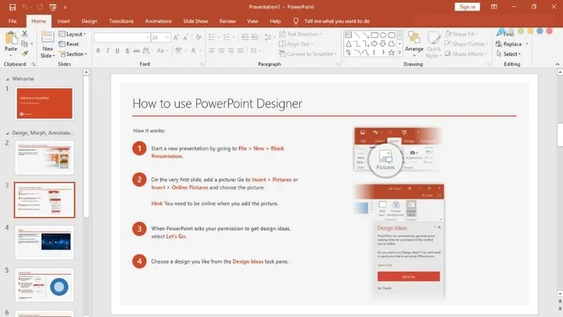Switch to the Design tab

pos(89,21)
